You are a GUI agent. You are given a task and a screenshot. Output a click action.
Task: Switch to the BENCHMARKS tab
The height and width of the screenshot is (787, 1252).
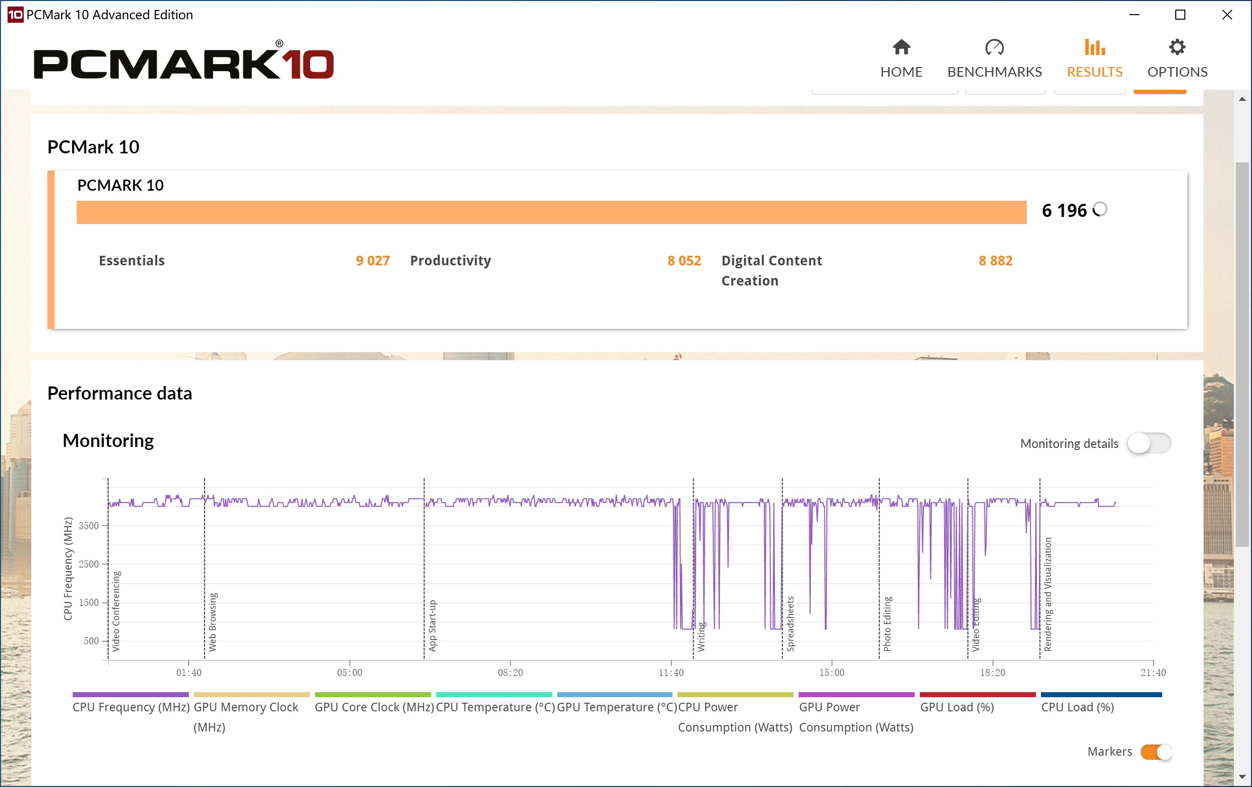994,72
